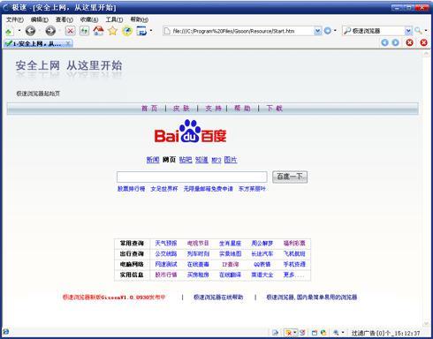This screenshot has height=339, width=433.
Task: Click the window layout toolbar icon
Action: tap(141, 31)
